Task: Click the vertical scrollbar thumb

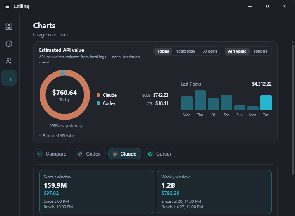Action: (x=293, y=110)
